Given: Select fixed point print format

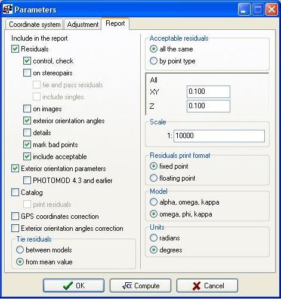Looking at the screenshot, I should (x=153, y=166).
